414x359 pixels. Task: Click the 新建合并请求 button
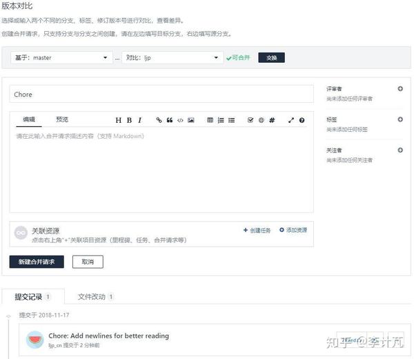[x=37, y=262]
